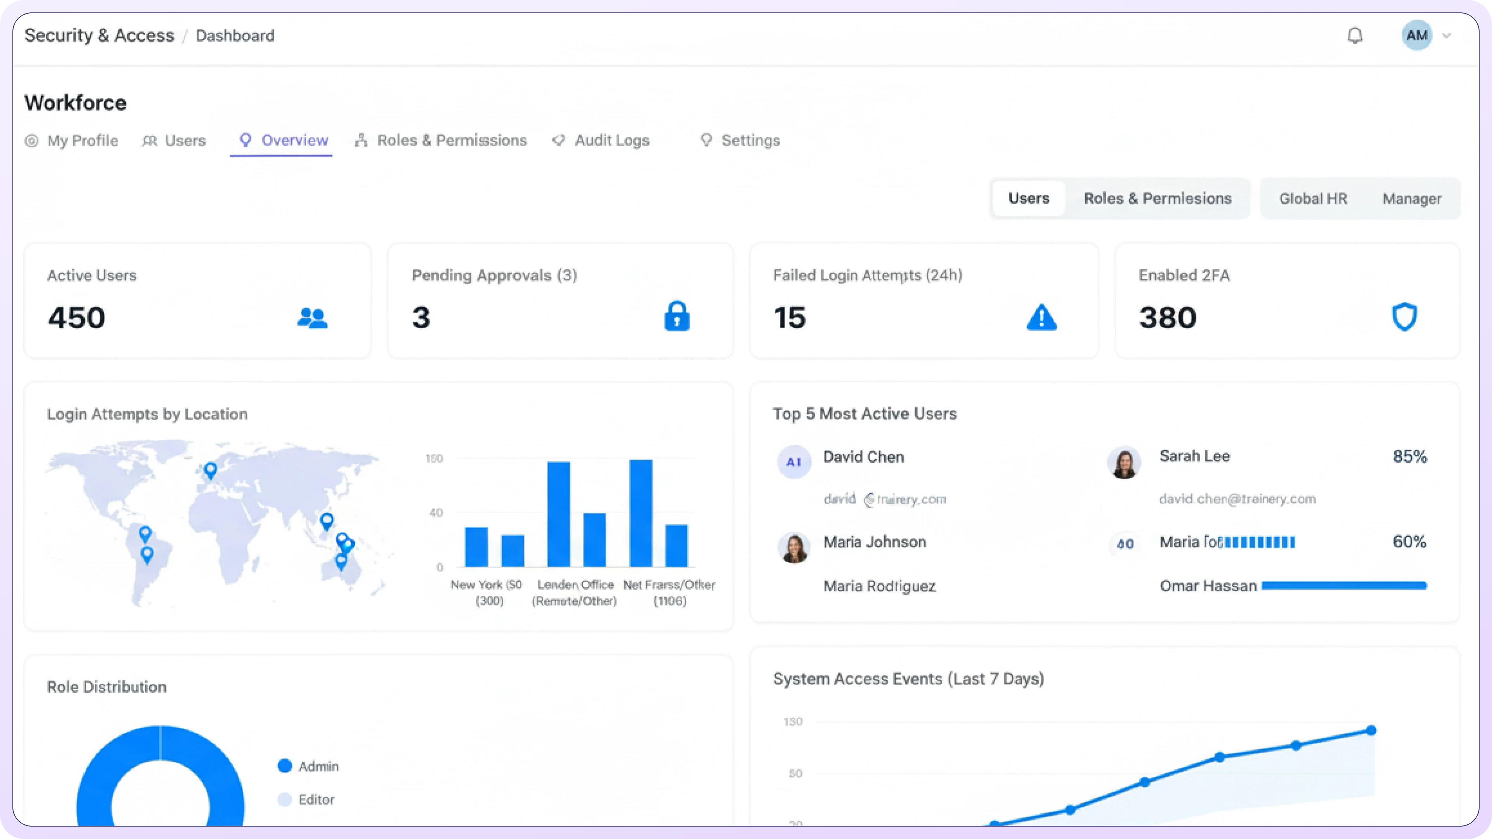Select the Global HR toggle option
This screenshot has height=839, width=1492.
pyautogui.click(x=1313, y=198)
